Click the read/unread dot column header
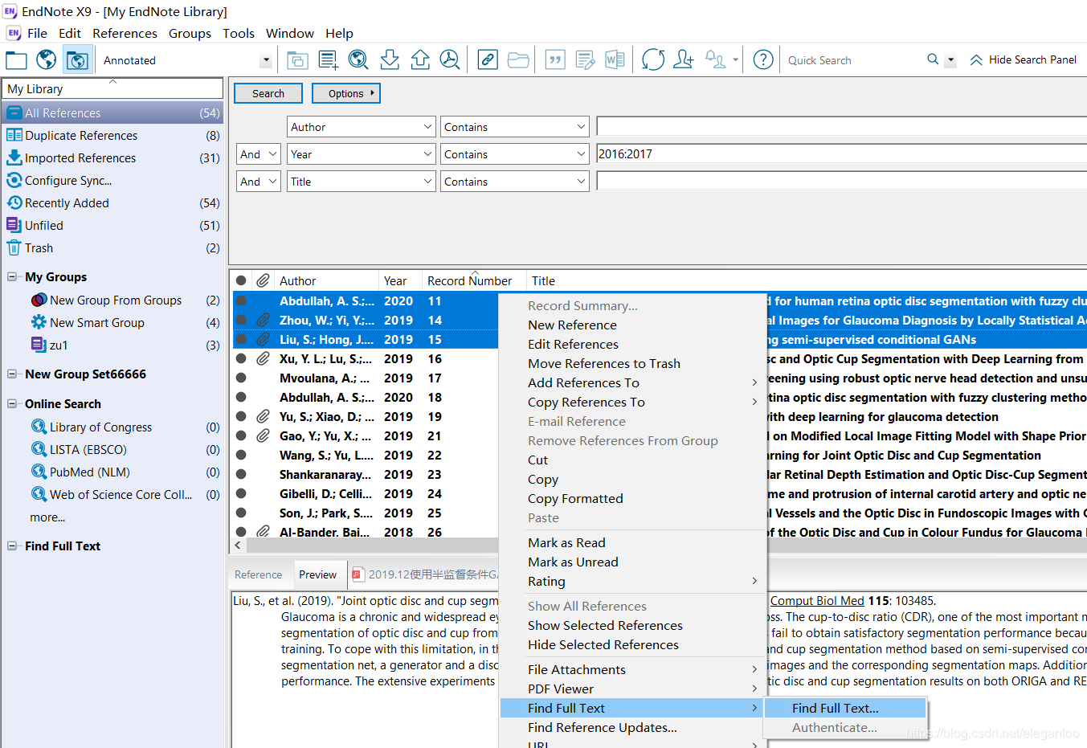Image resolution: width=1087 pixels, height=748 pixels. [x=241, y=280]
